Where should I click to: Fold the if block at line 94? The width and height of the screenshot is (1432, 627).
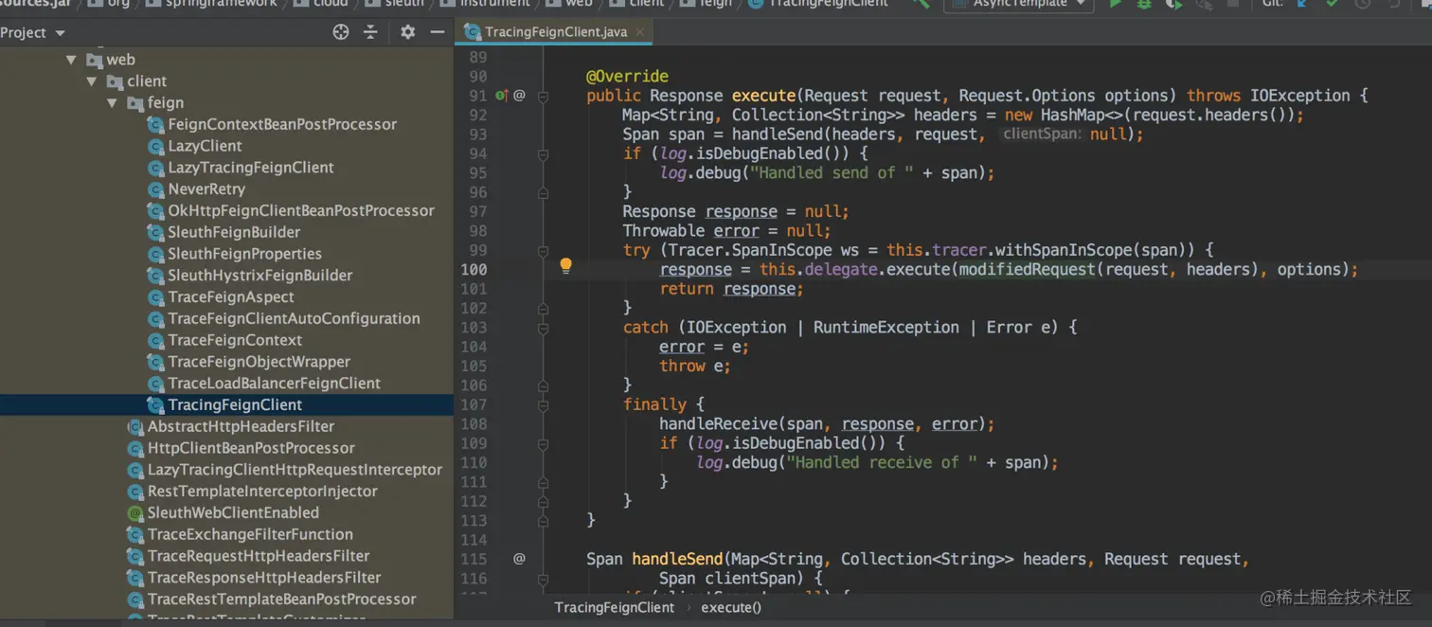[x=544, y=153]
